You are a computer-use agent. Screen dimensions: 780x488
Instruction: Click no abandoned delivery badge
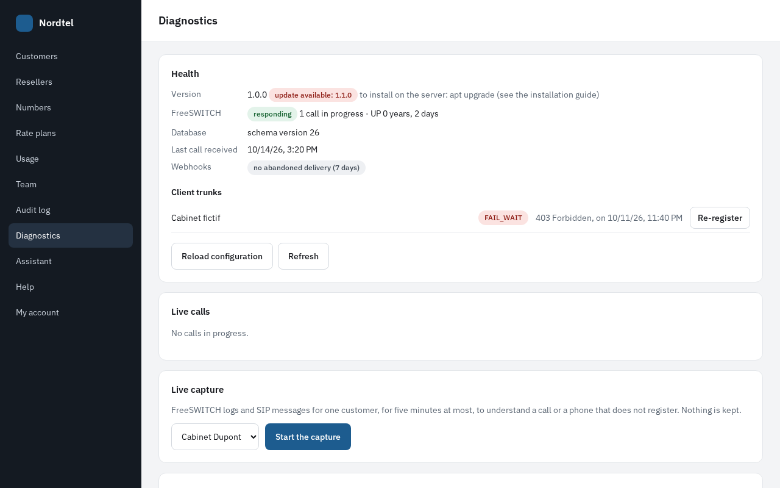coord(307,168)
